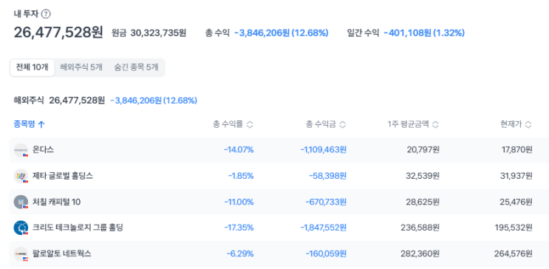Click the 내 투자 heading
The width and height of the screenshot is (549, 269).
(x=26, y=14)
